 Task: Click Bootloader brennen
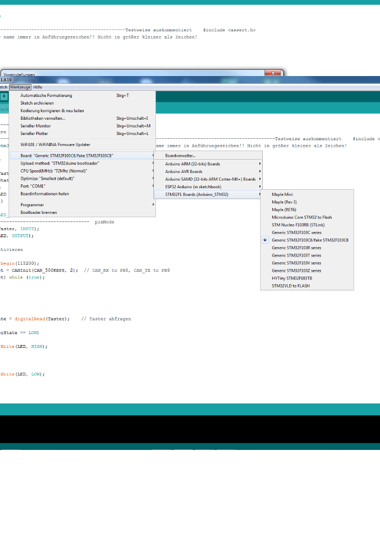click(82, 212)
